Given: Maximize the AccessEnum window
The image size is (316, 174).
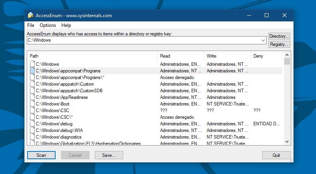Looking at the screenshot, I should click(267, 15).
